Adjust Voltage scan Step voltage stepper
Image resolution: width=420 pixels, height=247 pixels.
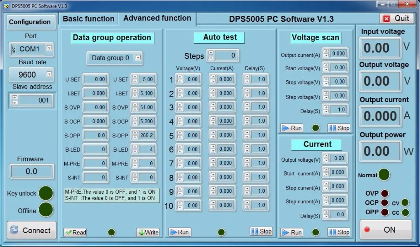(x=326, y=95)
